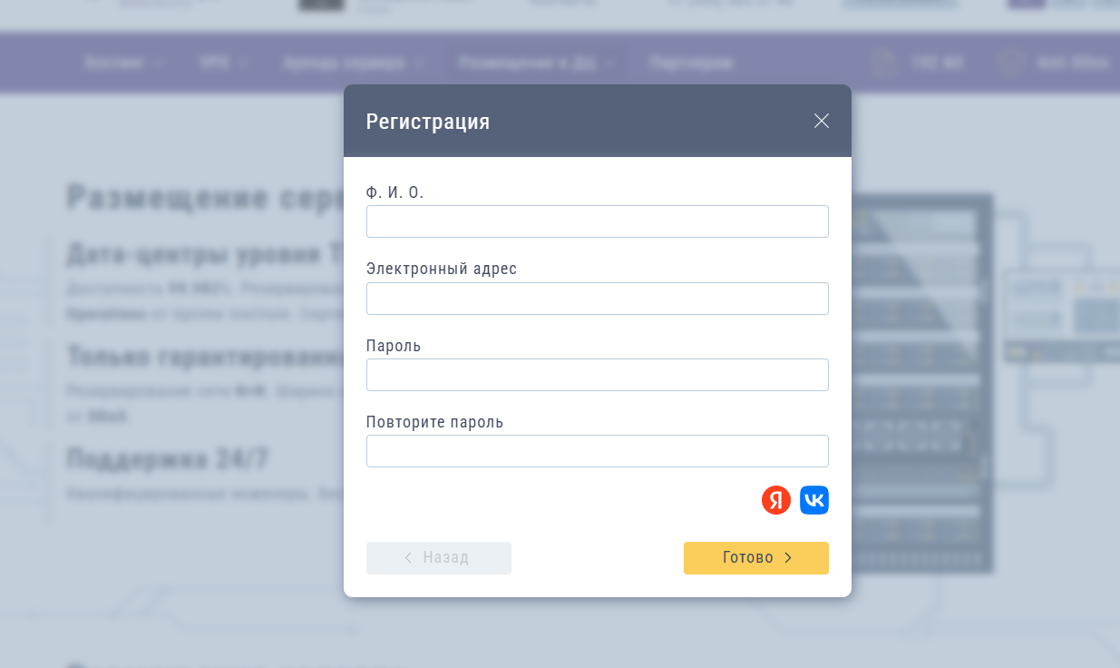Close the Регистрация dialog with X
The width and height of the screenshot is (1120, 668).
pyautogui.click(x=822, y=121)
